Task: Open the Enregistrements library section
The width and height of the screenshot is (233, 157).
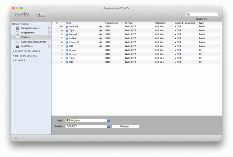Action: [x=29, y=28]
